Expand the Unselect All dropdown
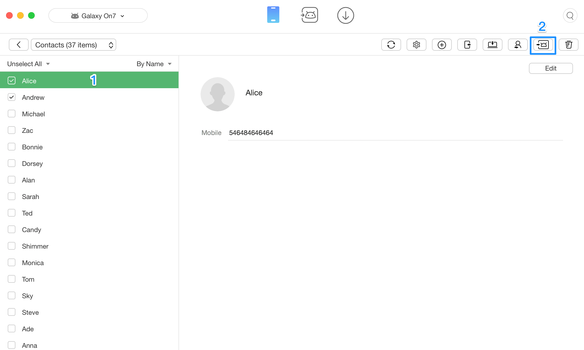The image size is (584, 350). [28, 64]
